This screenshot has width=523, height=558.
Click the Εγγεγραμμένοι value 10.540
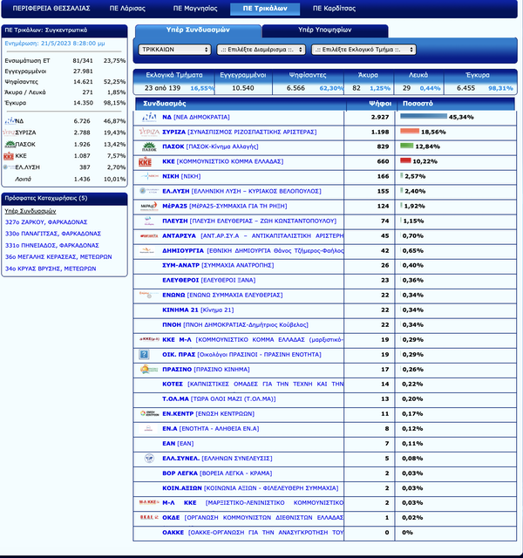click(x=243, y=88)
